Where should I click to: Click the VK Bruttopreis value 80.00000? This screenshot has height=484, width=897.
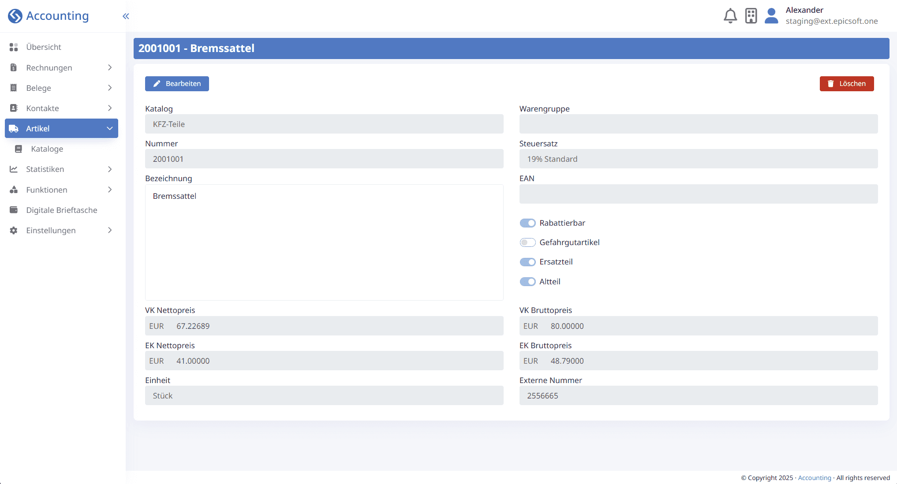tap(567, 326)
